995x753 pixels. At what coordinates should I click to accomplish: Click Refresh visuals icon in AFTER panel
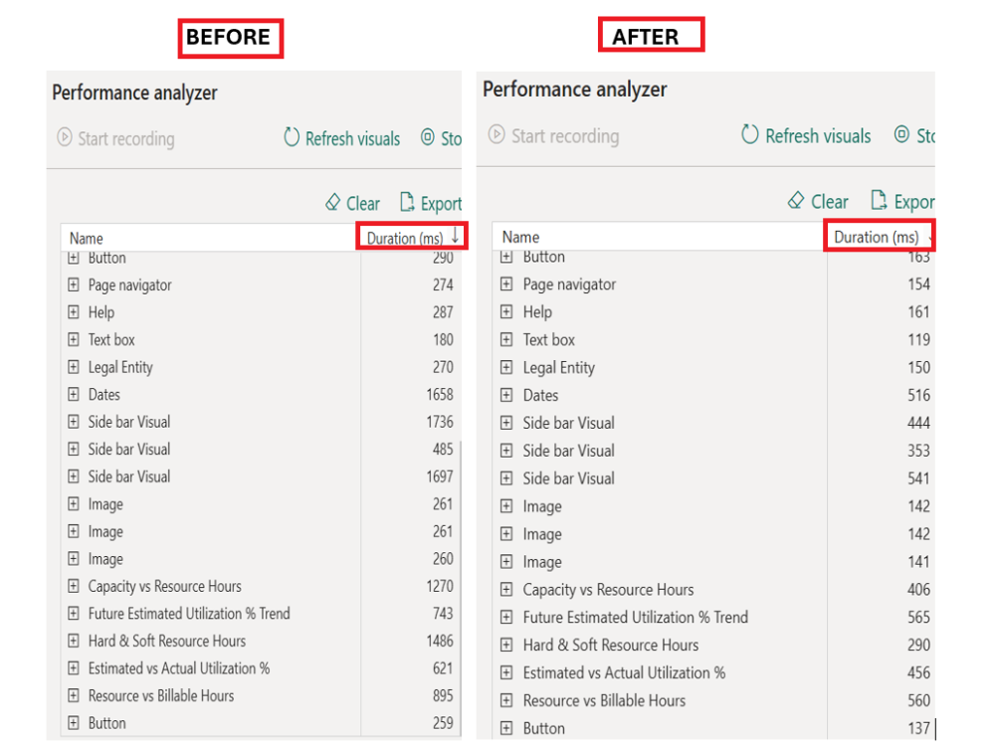[x=751, y=135]
